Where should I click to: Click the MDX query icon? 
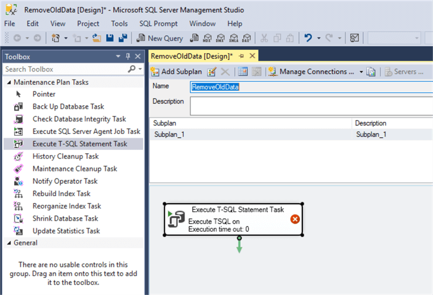pyautogui.click(x=207, y=38)
